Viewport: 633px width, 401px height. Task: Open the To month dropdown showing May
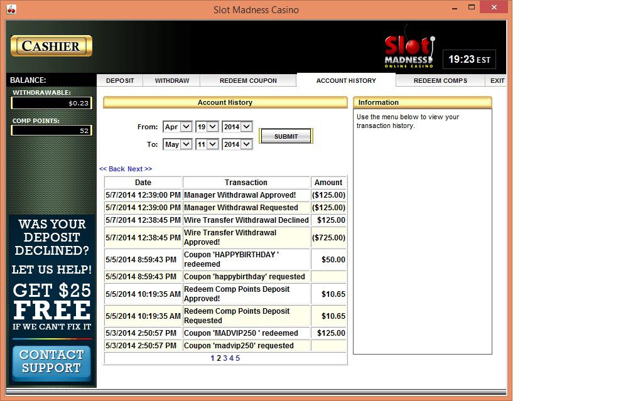(178, 144)
